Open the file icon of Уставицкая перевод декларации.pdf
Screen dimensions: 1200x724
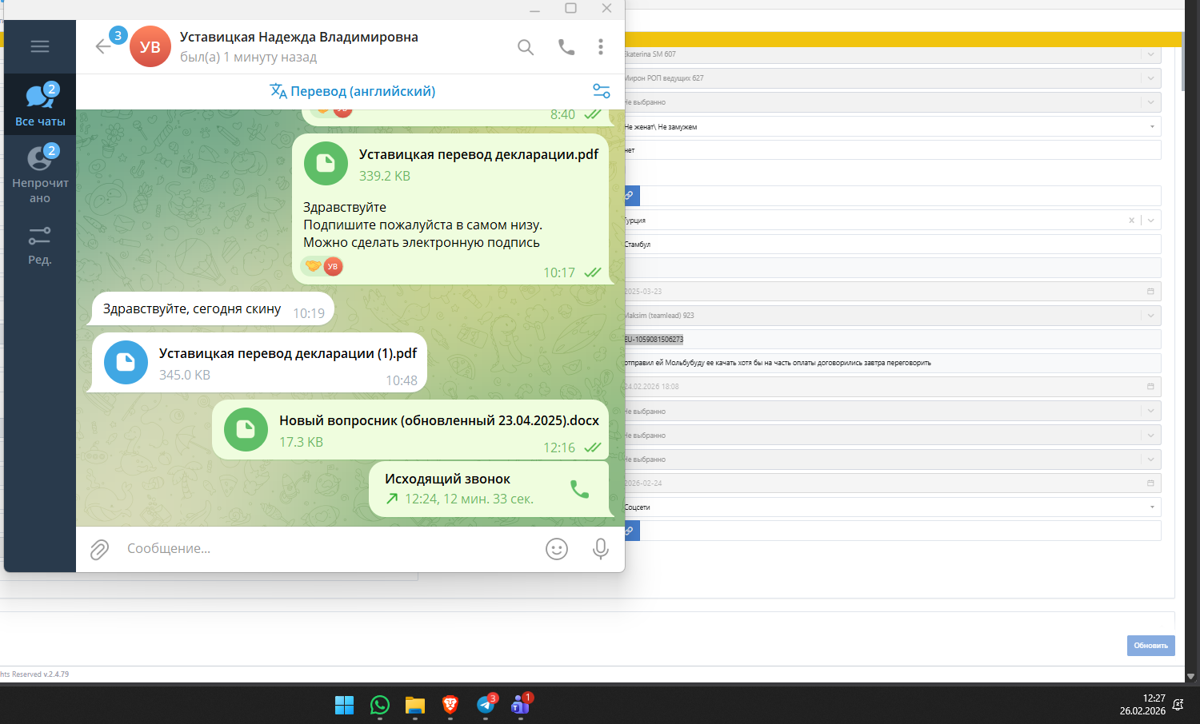tap(326, 163)
